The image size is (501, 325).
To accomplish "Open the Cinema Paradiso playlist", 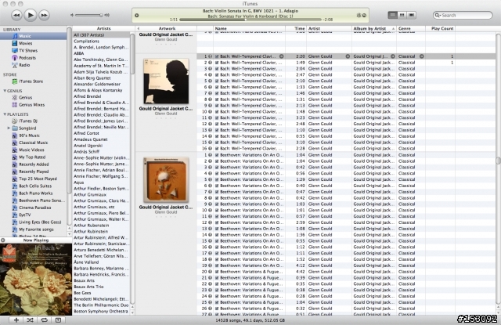I will 34,208.
